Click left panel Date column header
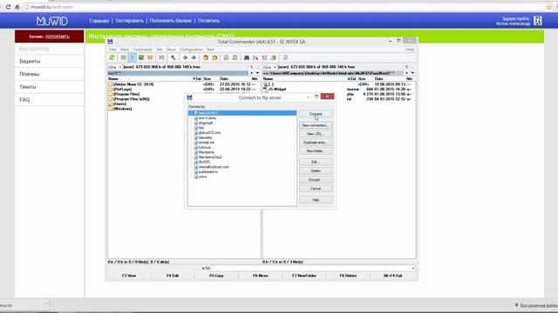558x313 pixels. (224, 79)
